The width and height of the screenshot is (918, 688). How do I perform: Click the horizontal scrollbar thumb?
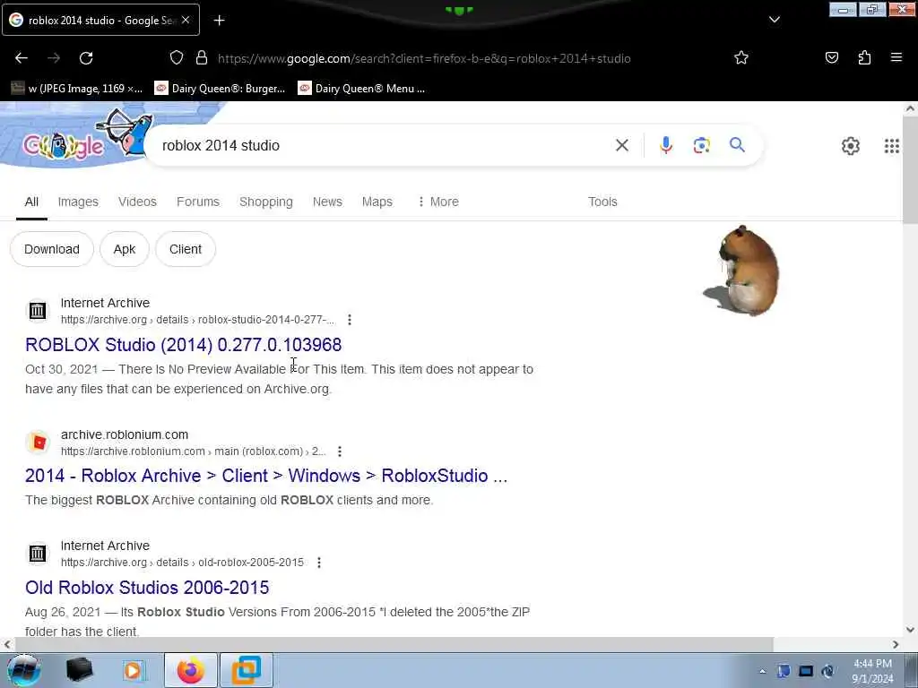[x=394, y=644]
